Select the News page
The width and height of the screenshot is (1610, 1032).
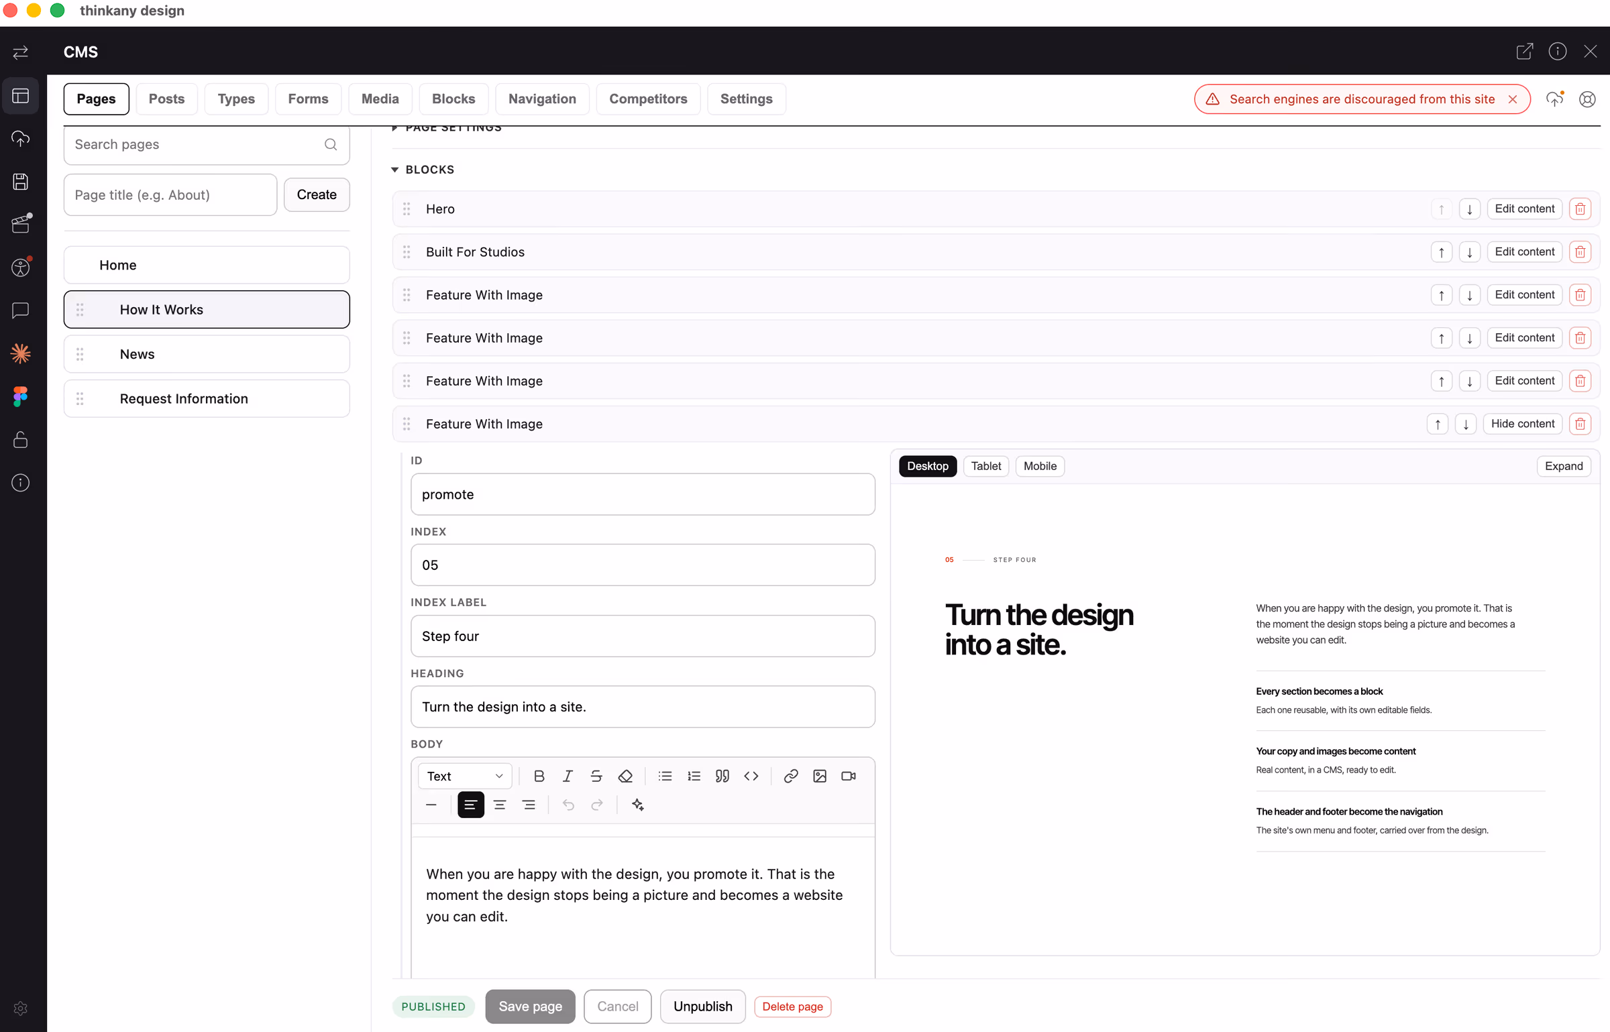point(207,354)
